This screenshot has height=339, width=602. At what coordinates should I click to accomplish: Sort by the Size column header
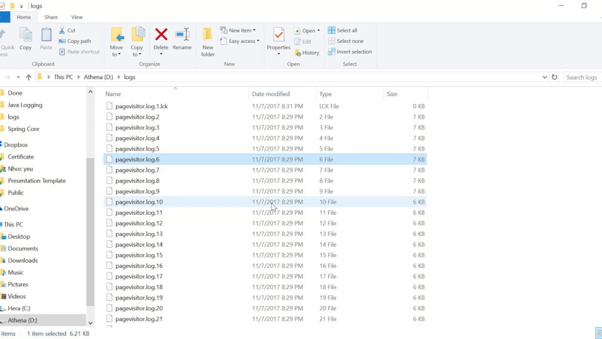click(x=406, y=94)
